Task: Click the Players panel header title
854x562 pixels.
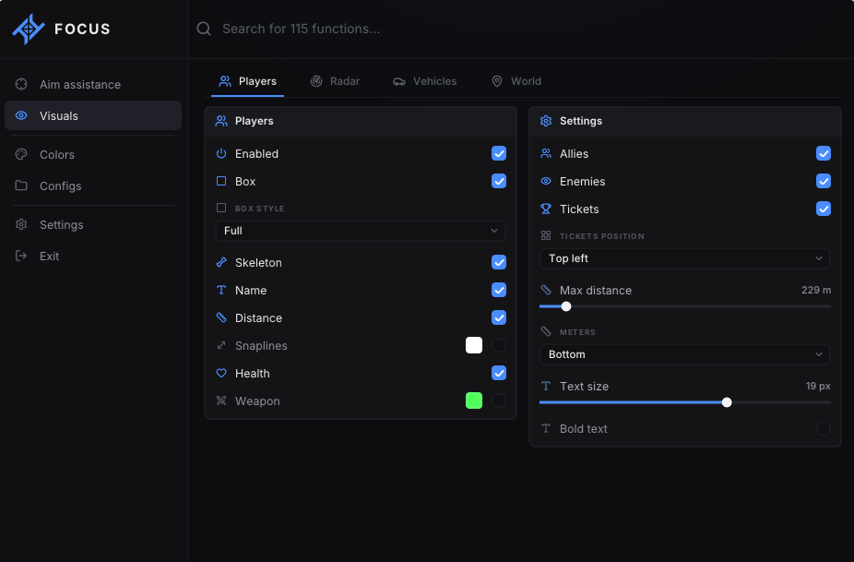Action: (x=255, y=121)
